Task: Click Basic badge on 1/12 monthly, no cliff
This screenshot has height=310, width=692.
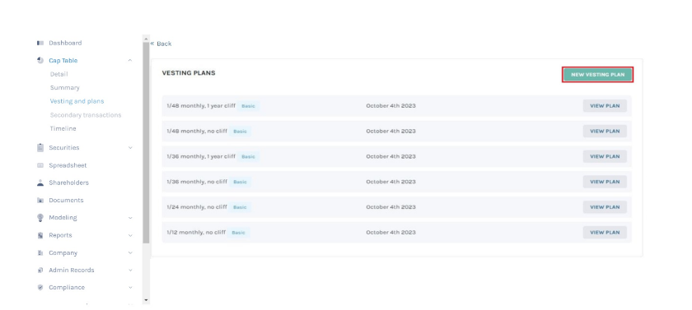Action: (238, 233)
